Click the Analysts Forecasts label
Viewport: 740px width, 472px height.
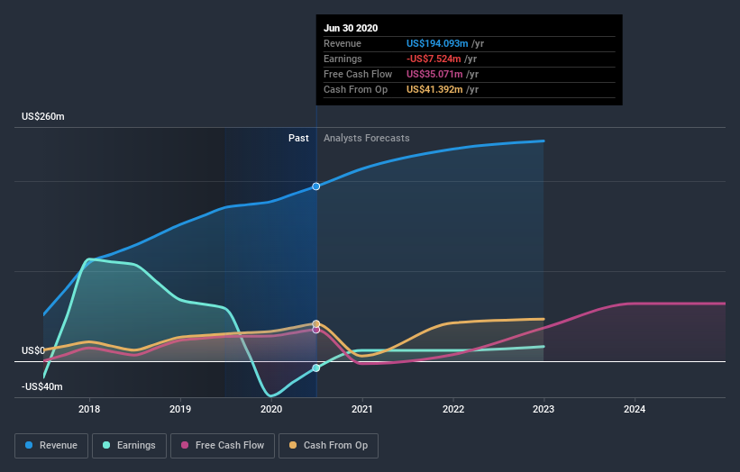point(367,138)
